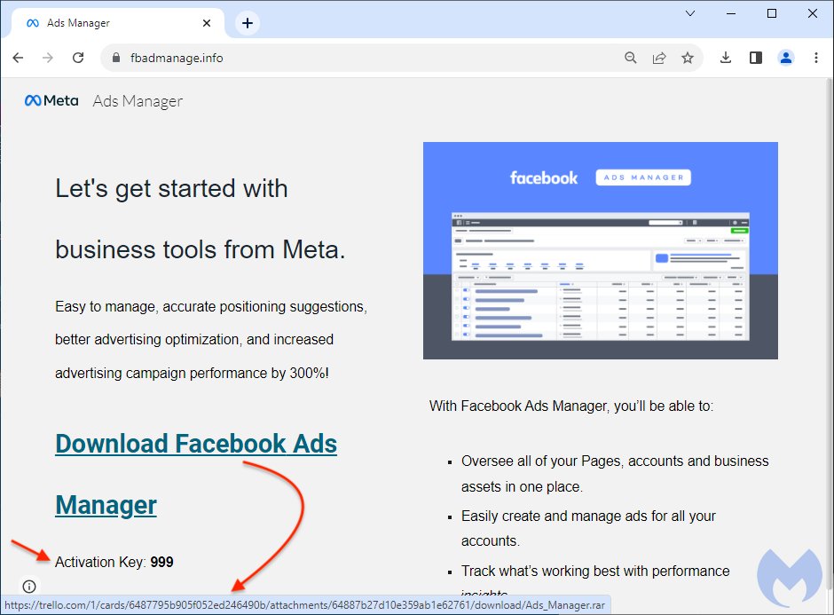Click the page vertical scrollbar
Screen dimensions: 834x615
(829, 335)
